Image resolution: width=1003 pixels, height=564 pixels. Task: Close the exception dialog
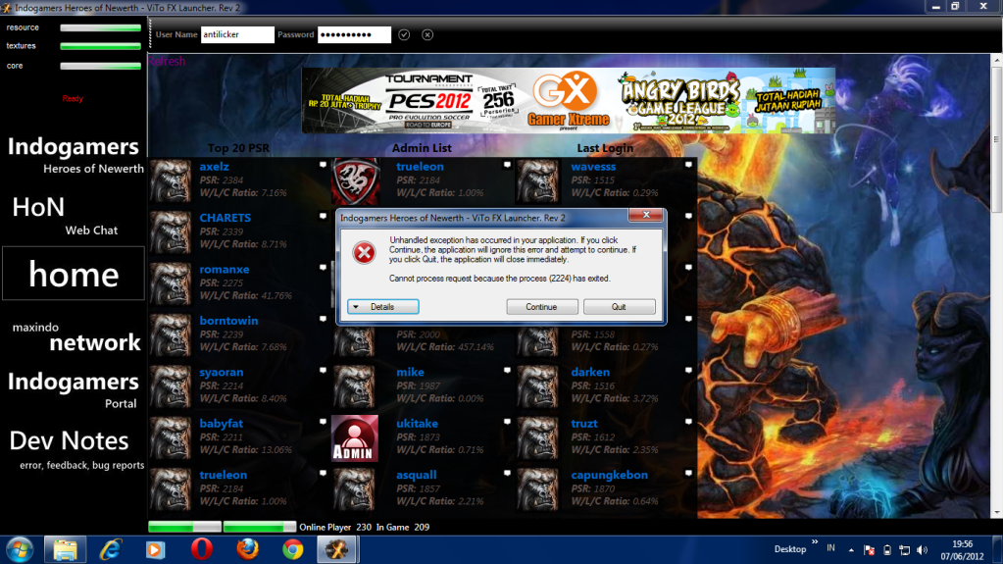pyautogui.click(x=645, y=215)
